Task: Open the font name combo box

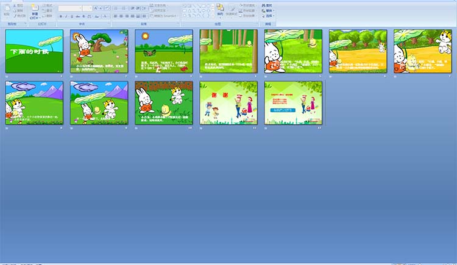Action: pos(70,9)
